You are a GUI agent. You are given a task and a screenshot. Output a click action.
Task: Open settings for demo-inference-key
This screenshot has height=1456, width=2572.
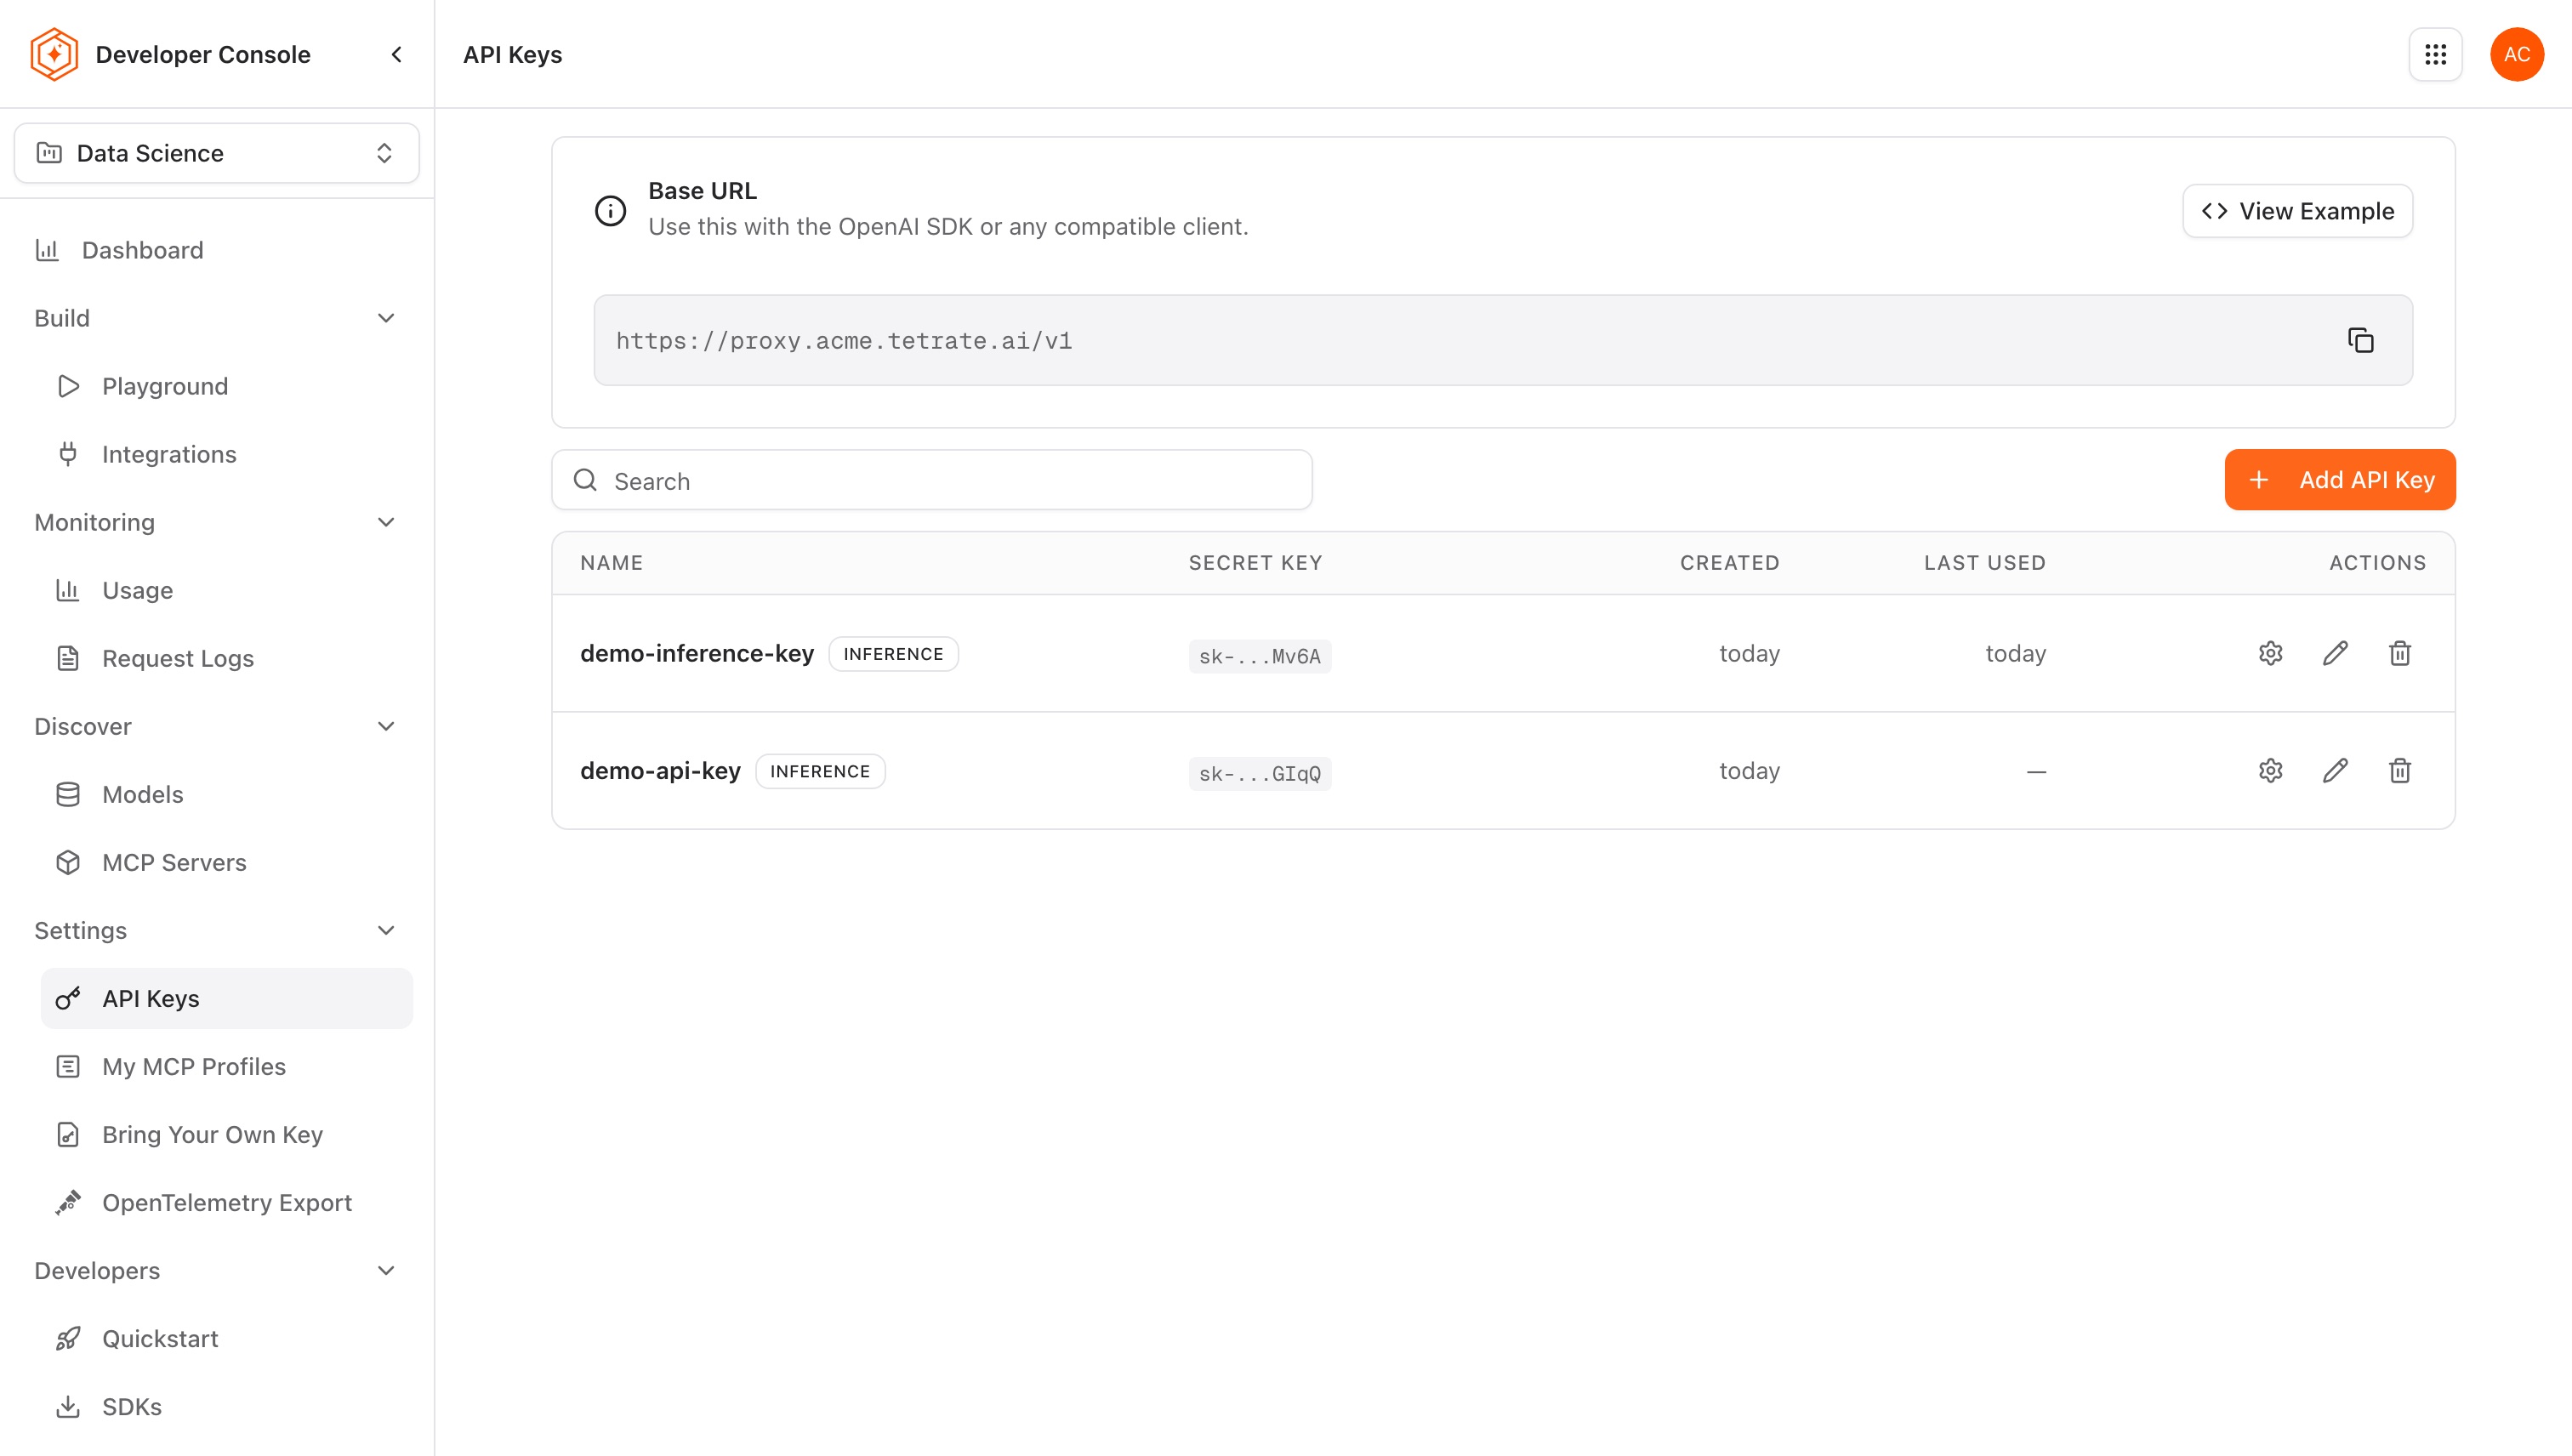click(x=2270, y=653)
